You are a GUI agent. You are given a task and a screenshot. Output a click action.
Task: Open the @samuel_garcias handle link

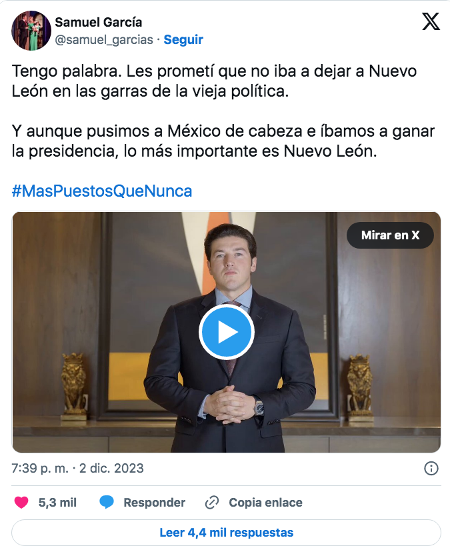tap(104, 40)
